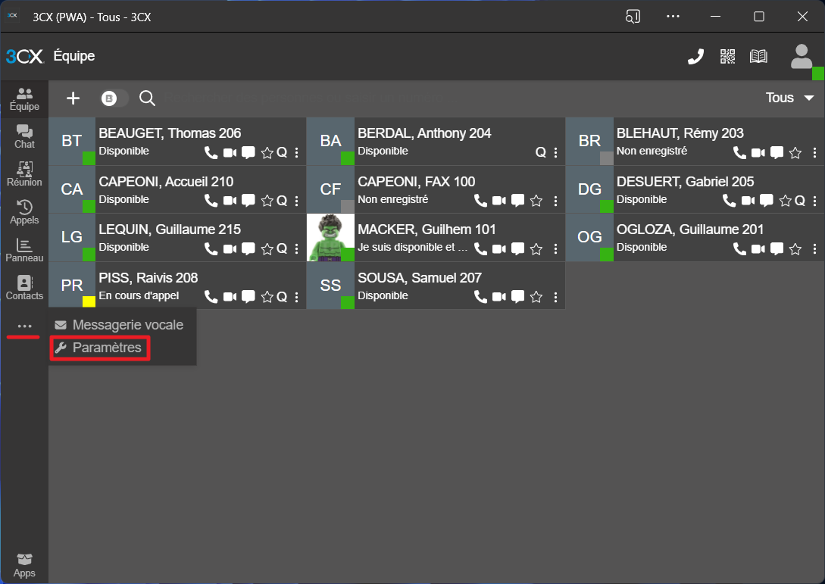Viewport: 825px width, 584px height.
Task: Open more options for DESUERT Gabriel
Action: click(x=814, y=201)
